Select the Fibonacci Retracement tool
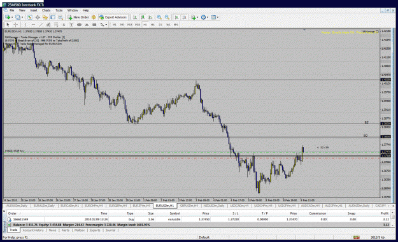398x242 pixels. coord(56,25)
